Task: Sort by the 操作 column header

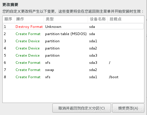Action: click(x=29, y=19)
